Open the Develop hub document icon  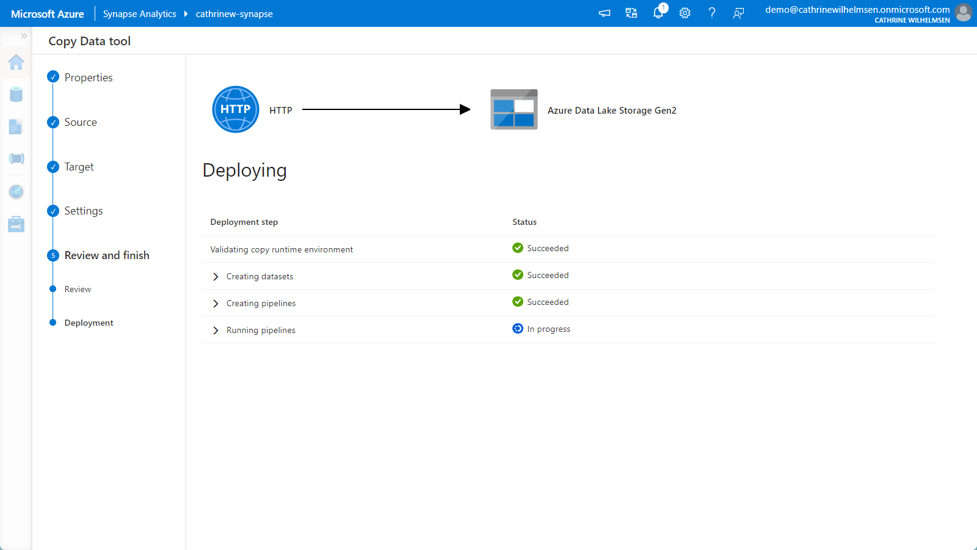pyautogui.click(x=16, y=127)
